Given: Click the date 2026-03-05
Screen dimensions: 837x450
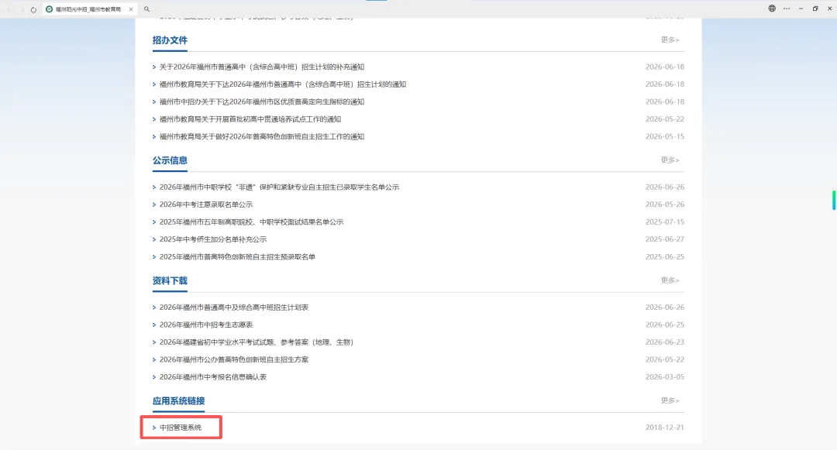Looking at the screenshot, I should click(x=665, y=377).
